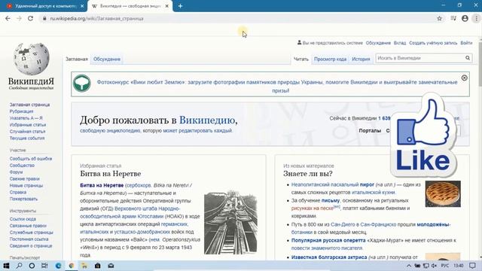Screen dimensions: 482x271
Task: Bookmark this page with star icon
Action: [439, 18]
